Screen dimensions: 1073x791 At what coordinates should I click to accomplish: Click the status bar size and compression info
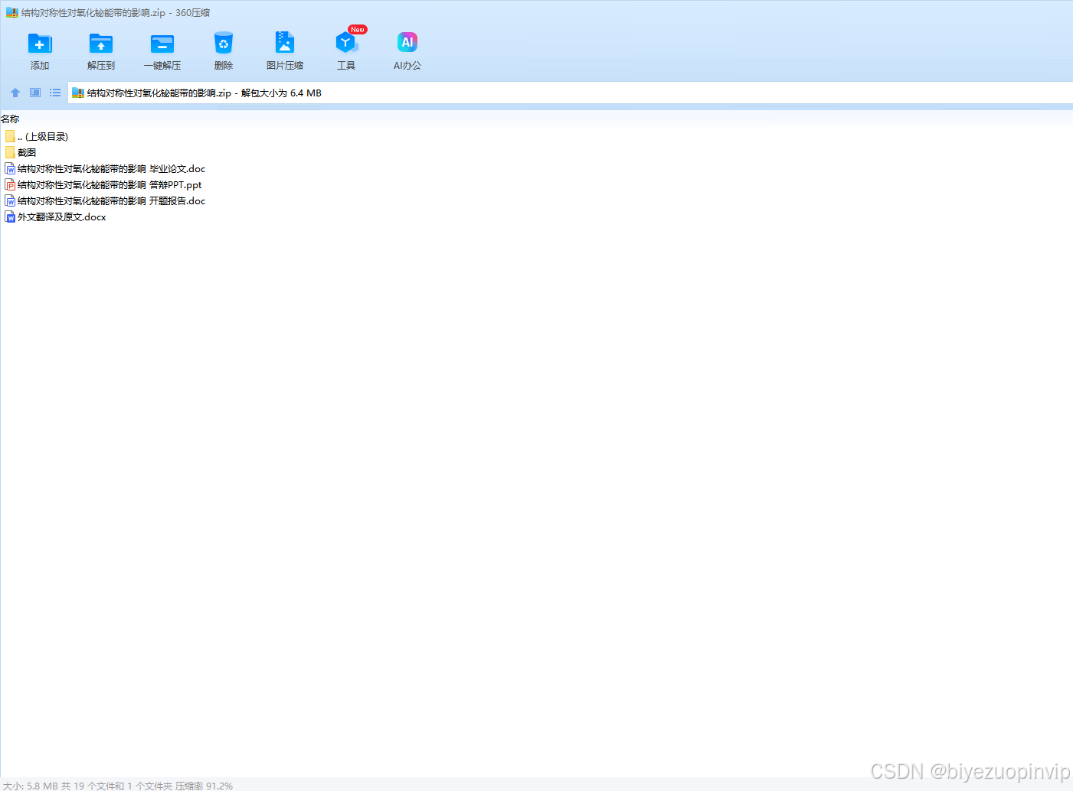118,786
